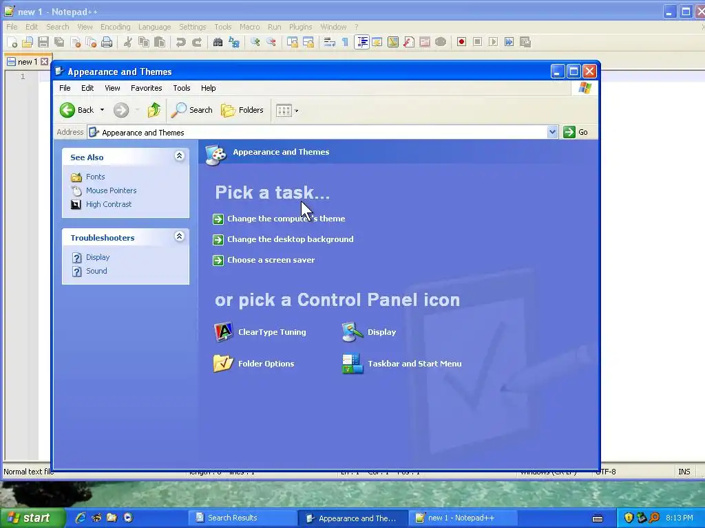Open the Display Control Panel icon

369,332
